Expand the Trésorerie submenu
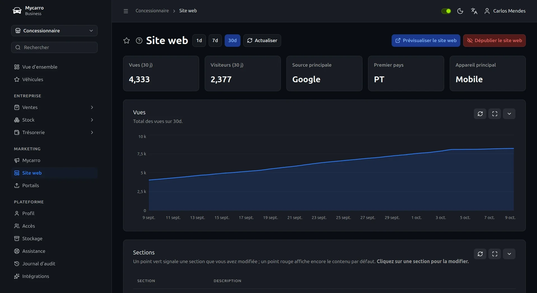Viewport: 537px width, 293px height. click(54, 132)
